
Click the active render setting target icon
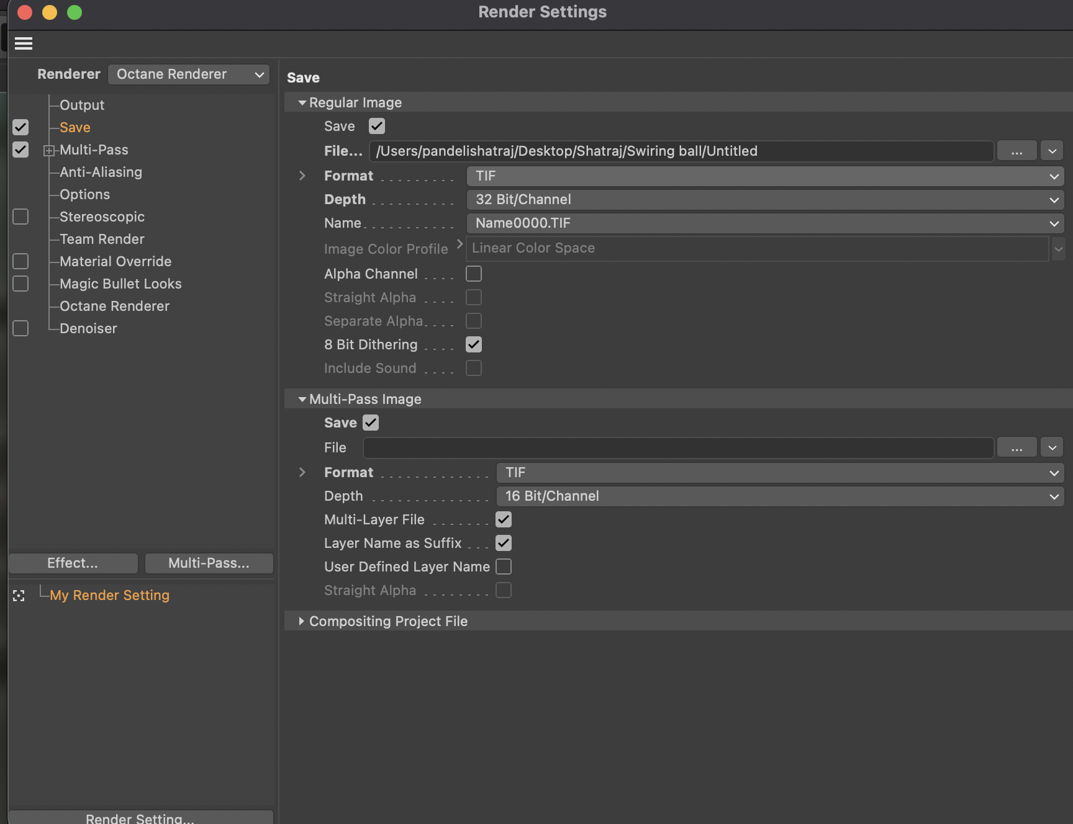[x=19, y=596]
